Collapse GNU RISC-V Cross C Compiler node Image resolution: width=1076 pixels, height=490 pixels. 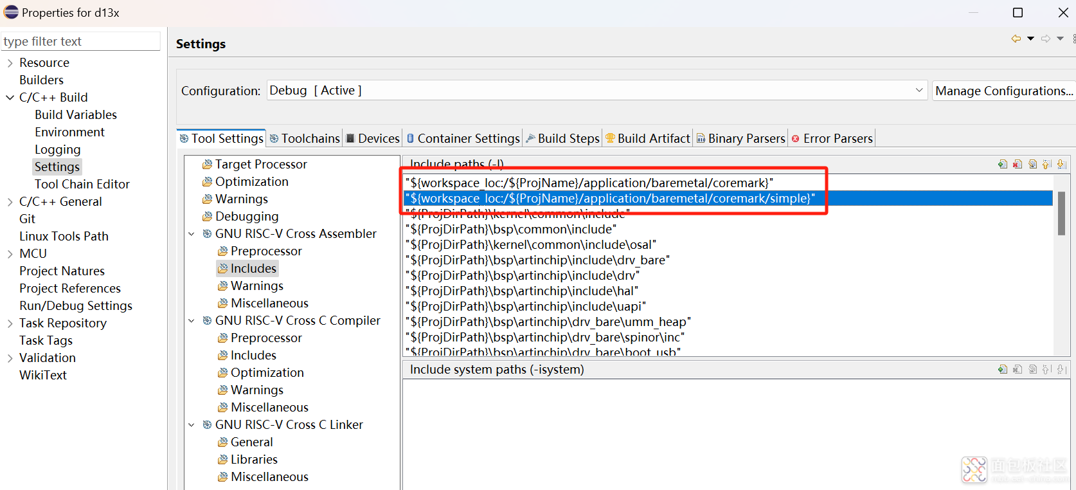pos(192,321)
